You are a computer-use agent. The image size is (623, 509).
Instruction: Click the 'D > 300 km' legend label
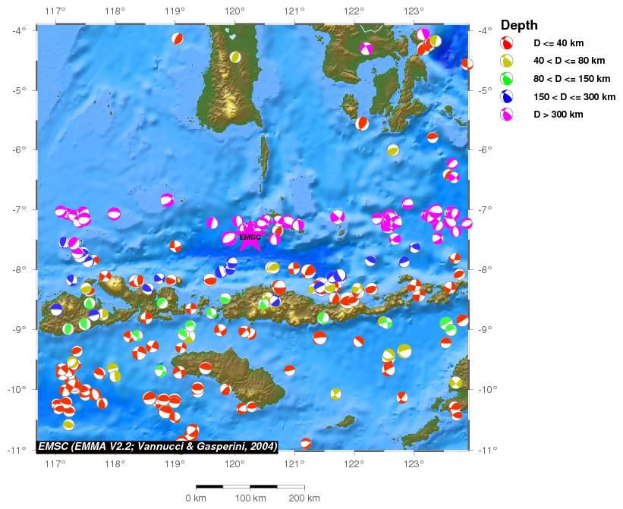point(558,115)
